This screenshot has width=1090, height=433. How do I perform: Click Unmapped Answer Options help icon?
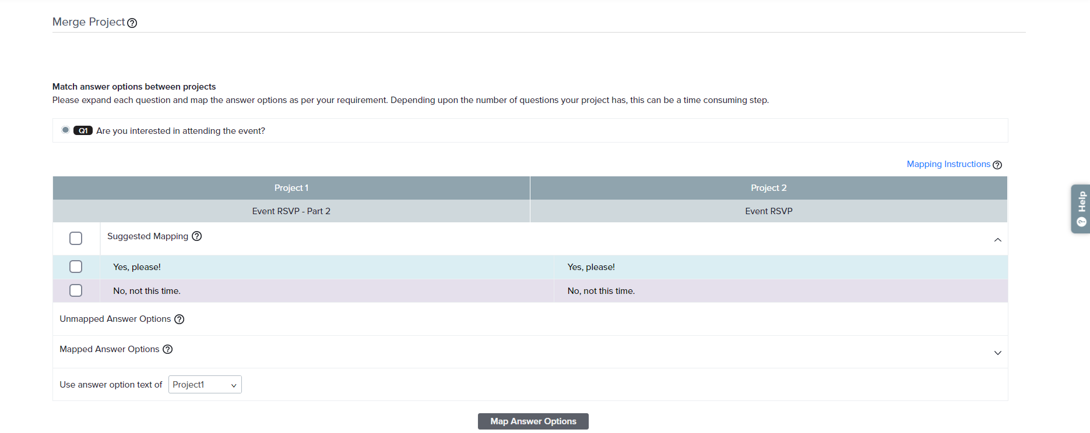tap(180, 319)
